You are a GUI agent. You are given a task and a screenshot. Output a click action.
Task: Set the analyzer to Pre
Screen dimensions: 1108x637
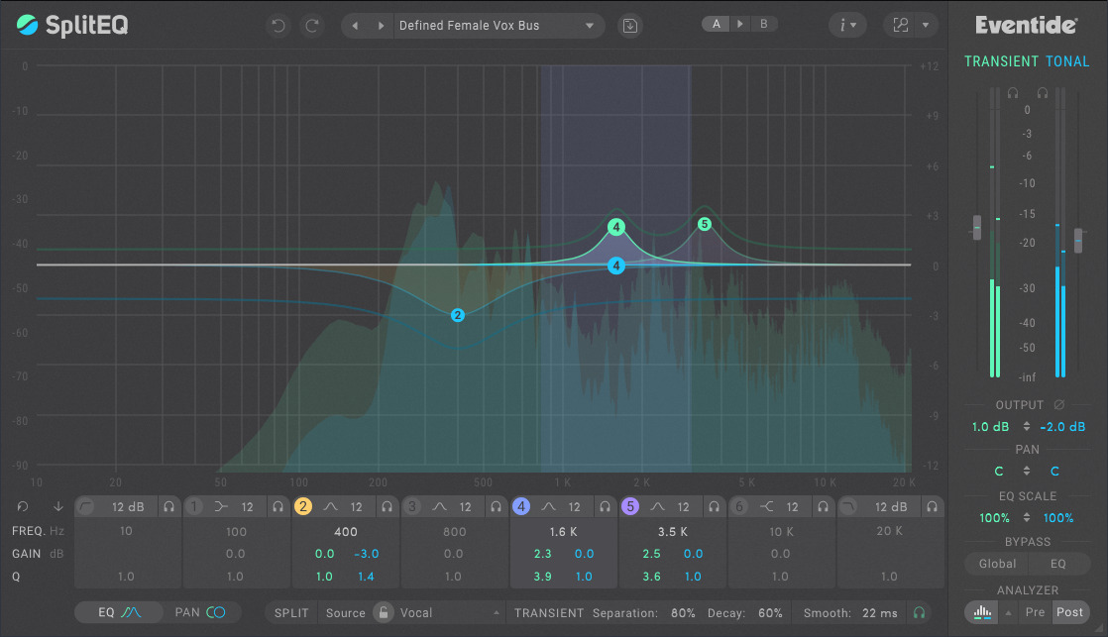click(x=1035, y=612)
